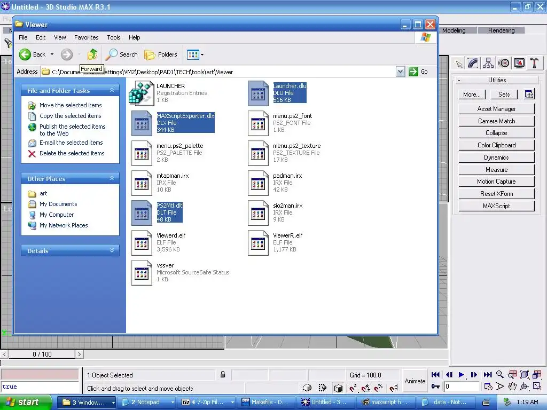
Task: Click Delete the selected items
Action: (x=72, y=153)
